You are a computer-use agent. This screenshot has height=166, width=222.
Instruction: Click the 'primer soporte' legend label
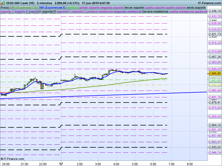(x=89, y=7)
